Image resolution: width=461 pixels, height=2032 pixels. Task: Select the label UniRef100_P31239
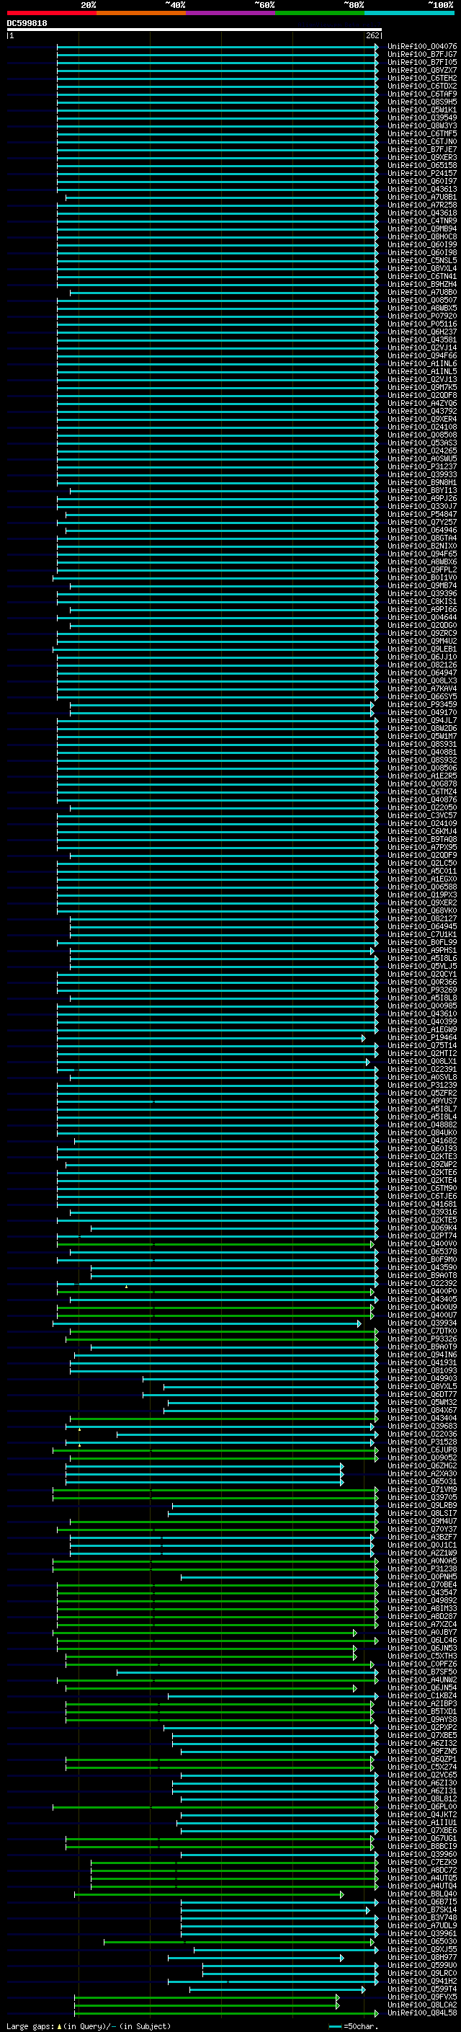pos(422,1085)
